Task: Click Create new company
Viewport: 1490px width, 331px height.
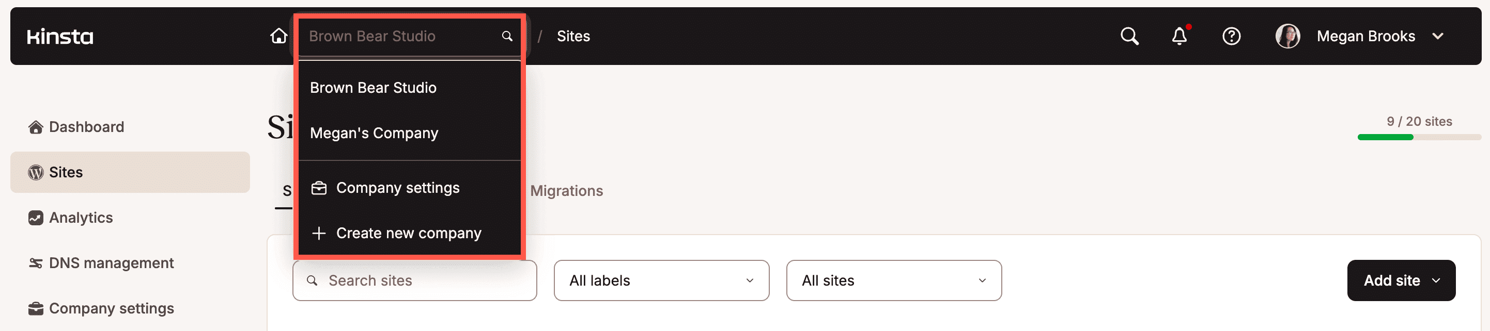Action: (408, 234)
